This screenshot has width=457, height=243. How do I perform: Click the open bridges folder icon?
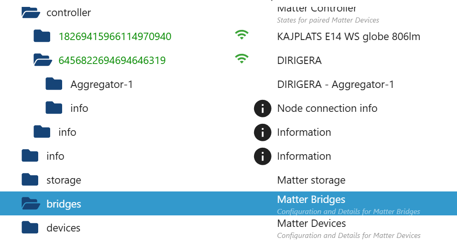tap(31, 204)
